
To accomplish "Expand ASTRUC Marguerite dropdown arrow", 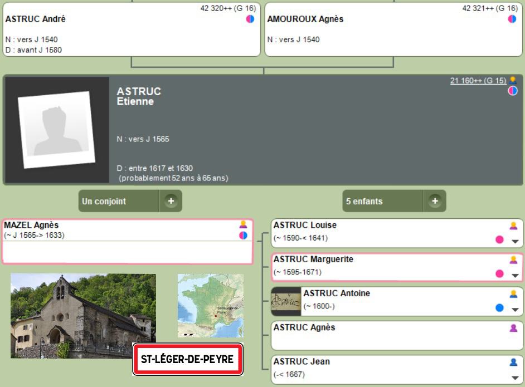I will [515, 275].
